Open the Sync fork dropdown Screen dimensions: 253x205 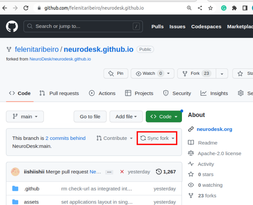pyautogui.click(x=157, y=138)
